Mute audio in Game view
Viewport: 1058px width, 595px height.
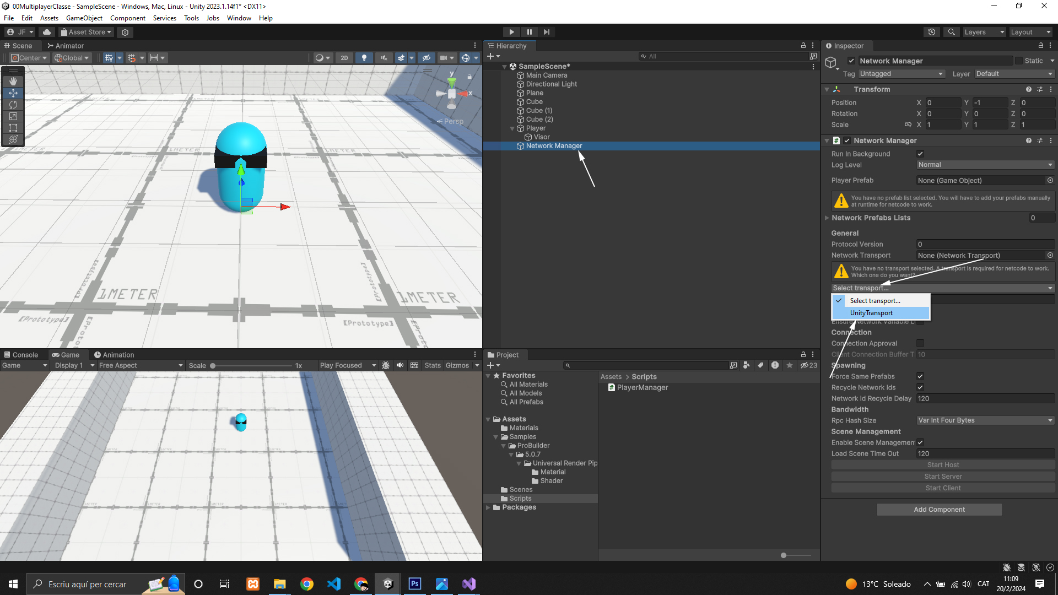click(x=400, y=365)
